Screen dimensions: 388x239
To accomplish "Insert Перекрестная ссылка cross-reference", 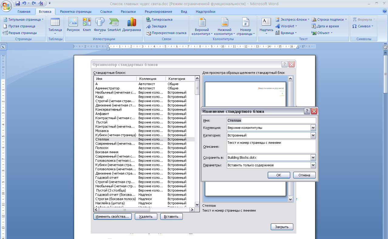I will click(x=166, y=33).
